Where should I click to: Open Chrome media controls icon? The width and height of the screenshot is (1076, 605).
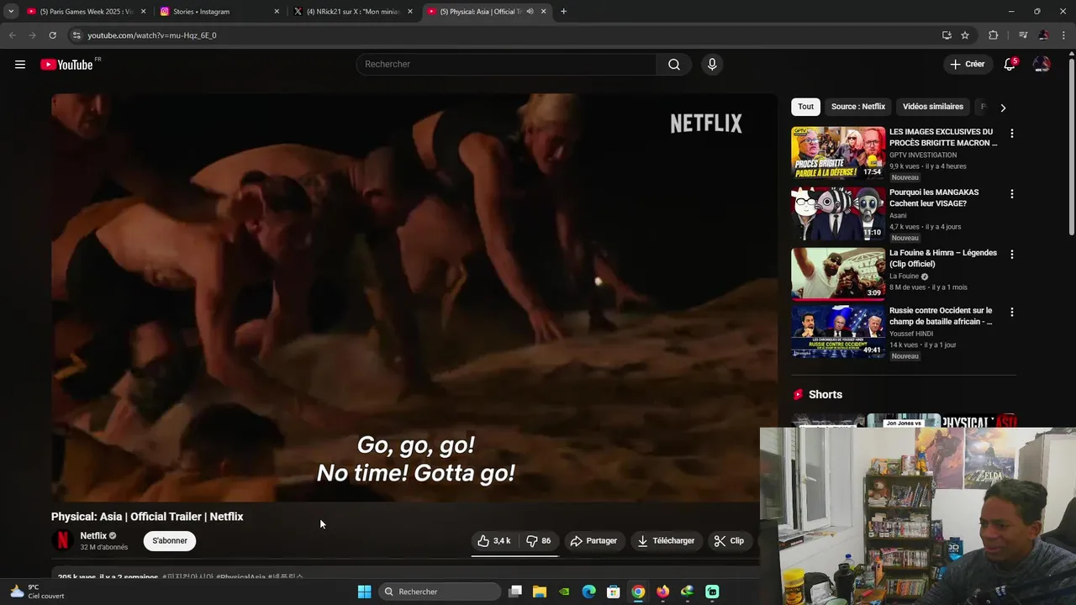pos(1023,35)
